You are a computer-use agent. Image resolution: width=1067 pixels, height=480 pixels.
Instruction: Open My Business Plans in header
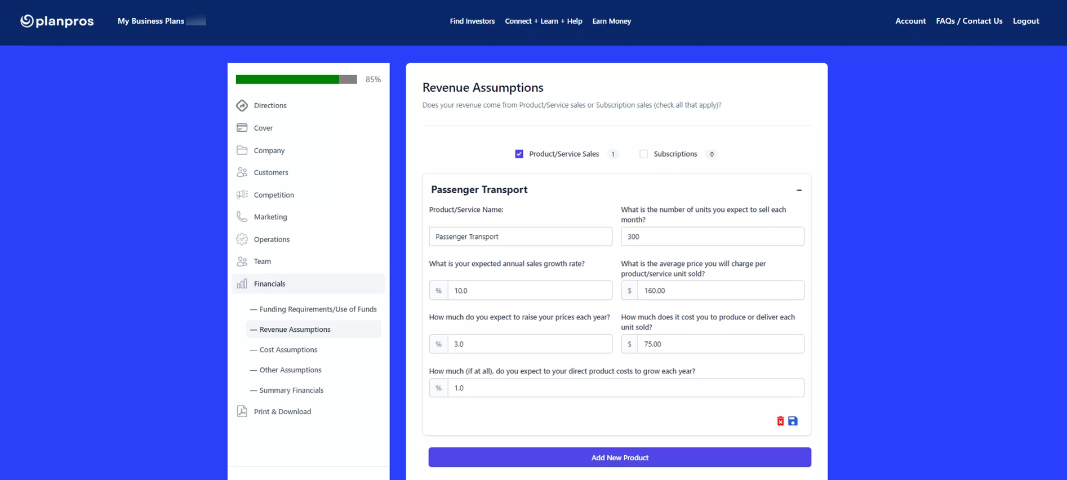[x=150, y=21]
